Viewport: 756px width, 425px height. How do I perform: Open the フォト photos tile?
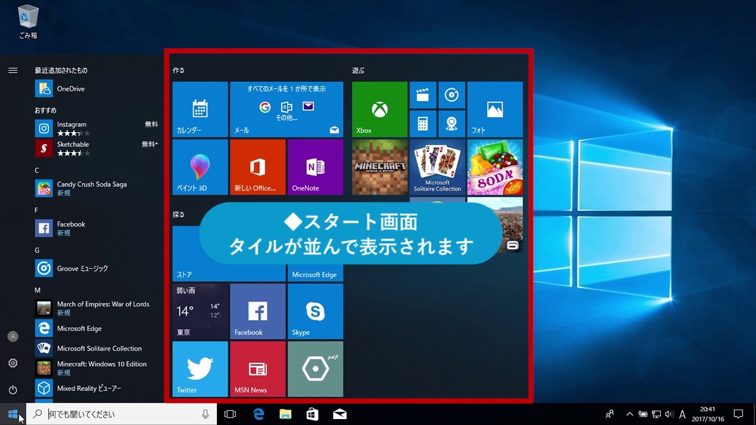pyautogui.click(x=495, y=109)
